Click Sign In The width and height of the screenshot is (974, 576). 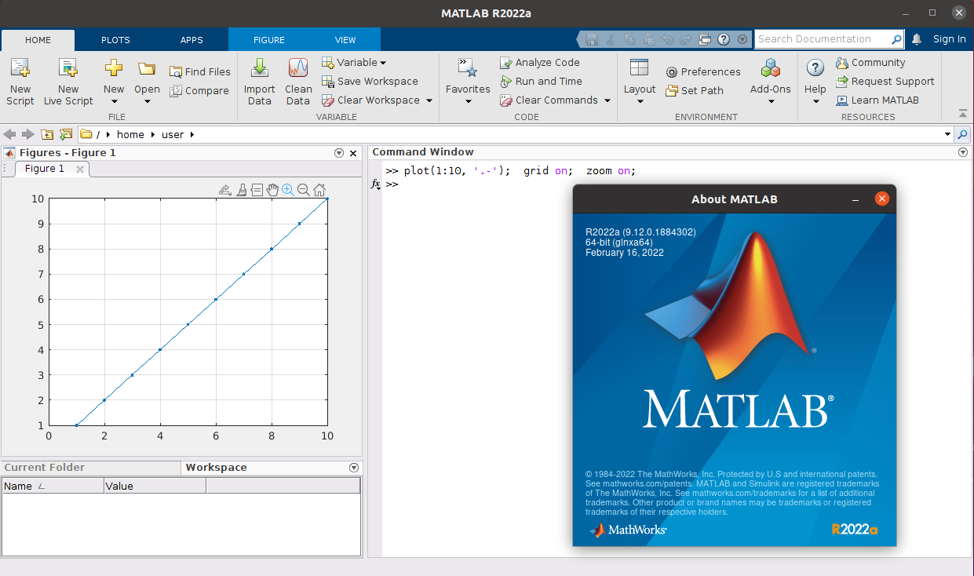tap(950, 39)
